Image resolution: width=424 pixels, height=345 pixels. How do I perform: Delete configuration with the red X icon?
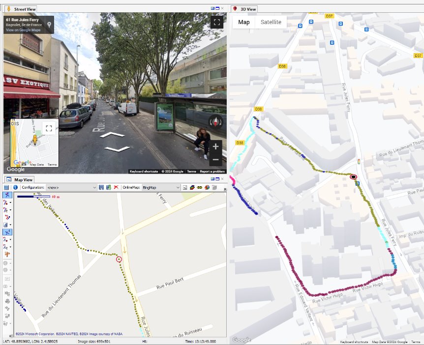point(116,187)
